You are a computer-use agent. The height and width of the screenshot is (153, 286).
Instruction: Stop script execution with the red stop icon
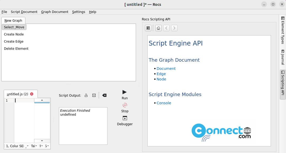pos(125,108)
